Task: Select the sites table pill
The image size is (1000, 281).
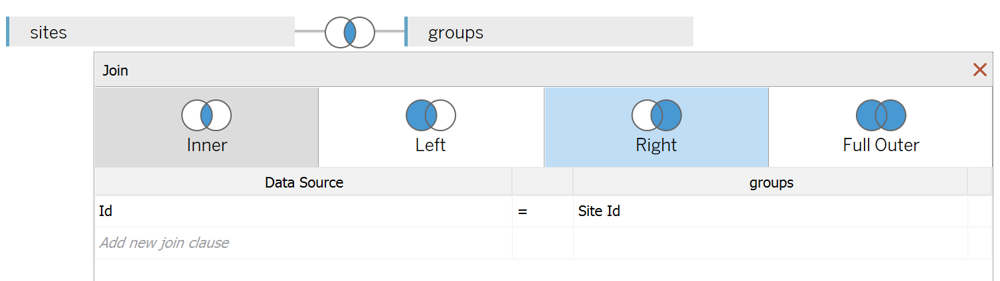Action: (x=151, y=32)
